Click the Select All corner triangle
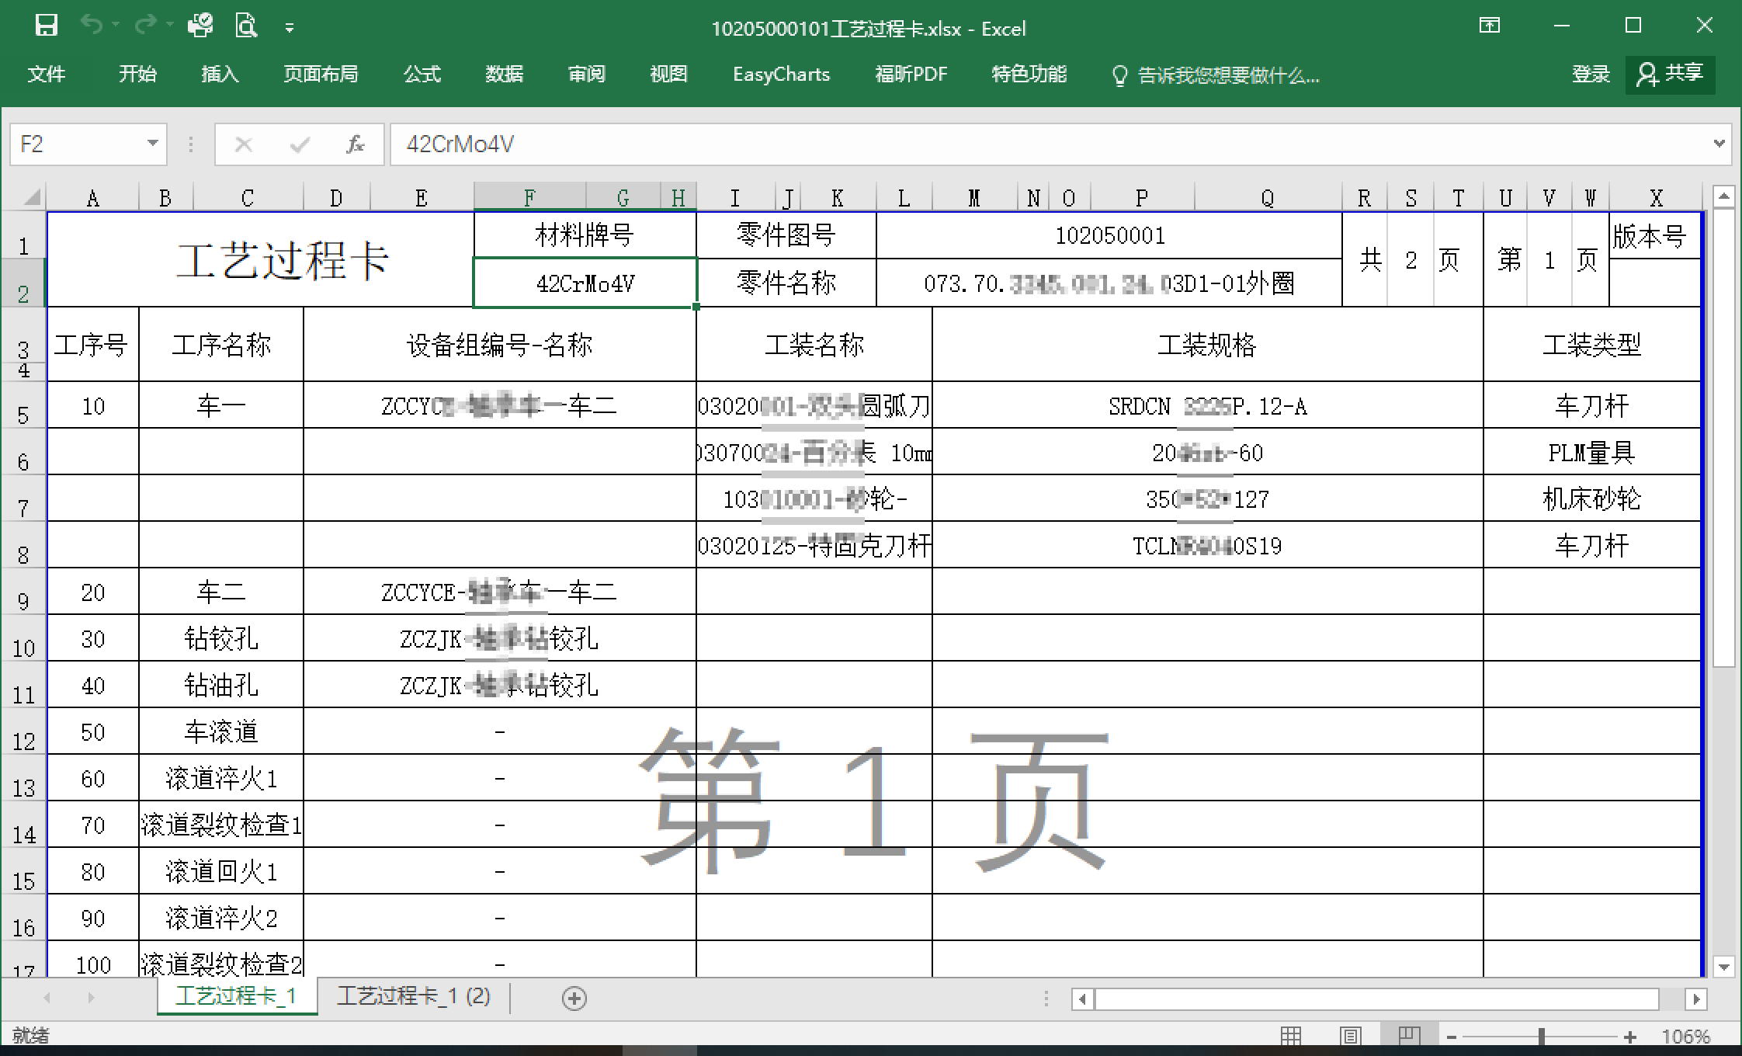This screenshot has height=1056, width=1742. pos(31,198)
